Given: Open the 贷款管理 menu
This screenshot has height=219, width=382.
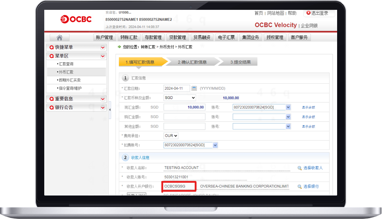Looking at the screenshot, I should coord(177,37).
